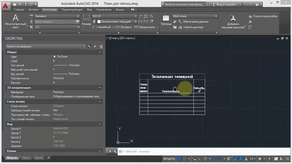Click the Извлечение данных data extraction icon
Viewport: 292px width, 164px height.
pyautogui.click(x=180, y=22)
